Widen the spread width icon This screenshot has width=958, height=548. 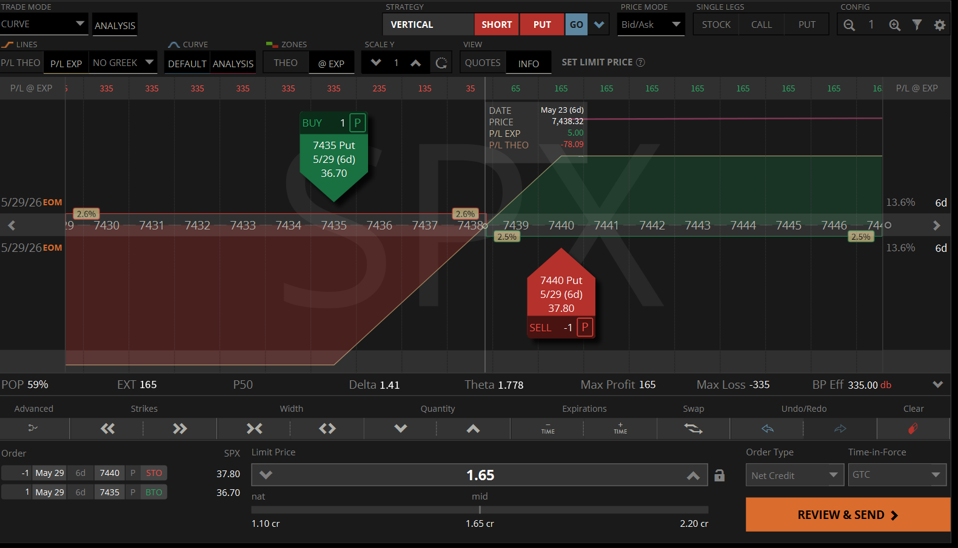[x=327, y=429]
